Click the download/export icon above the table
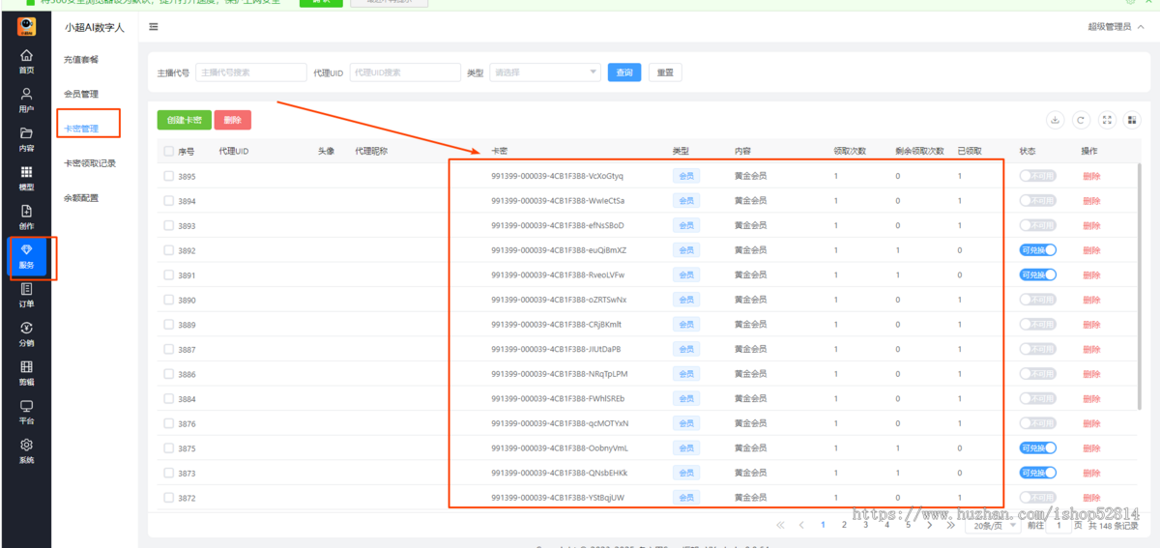 coord(1055,120)
